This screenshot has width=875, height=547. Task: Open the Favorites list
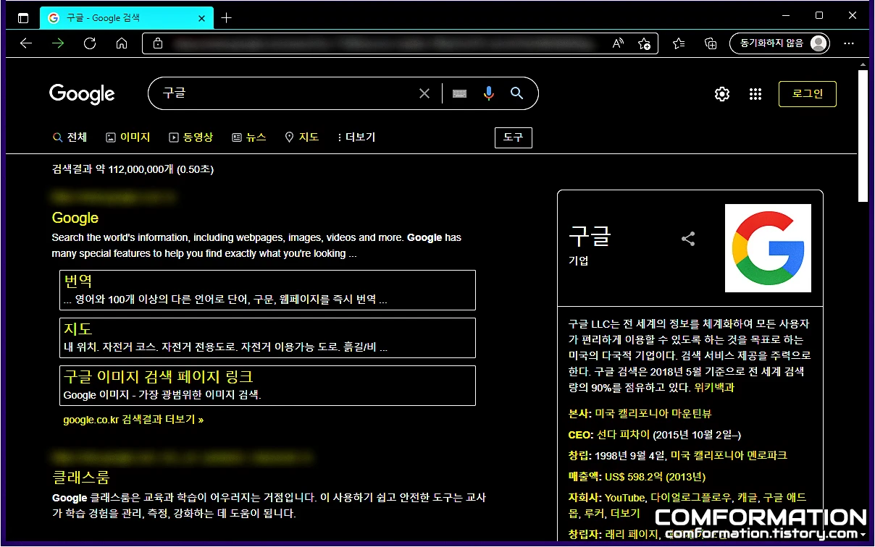pyautogui.click(x=679, y=43)
